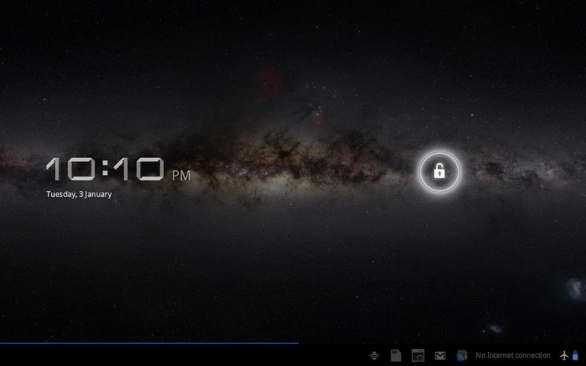
Task: Check the blue battery level icon
Action: point(575,355)
